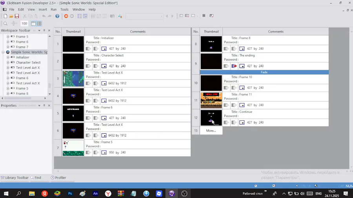Expand the Frame 8 tree node
Screen dimensions: 353x198
click(x=8, y=94)
